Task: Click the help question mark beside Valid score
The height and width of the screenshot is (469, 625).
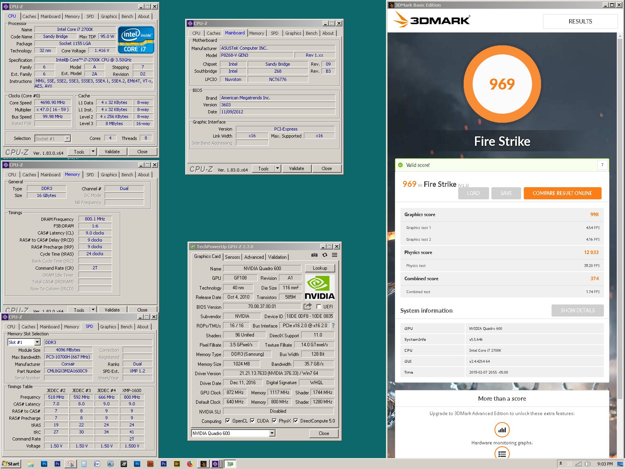Action: coord(602,165)
